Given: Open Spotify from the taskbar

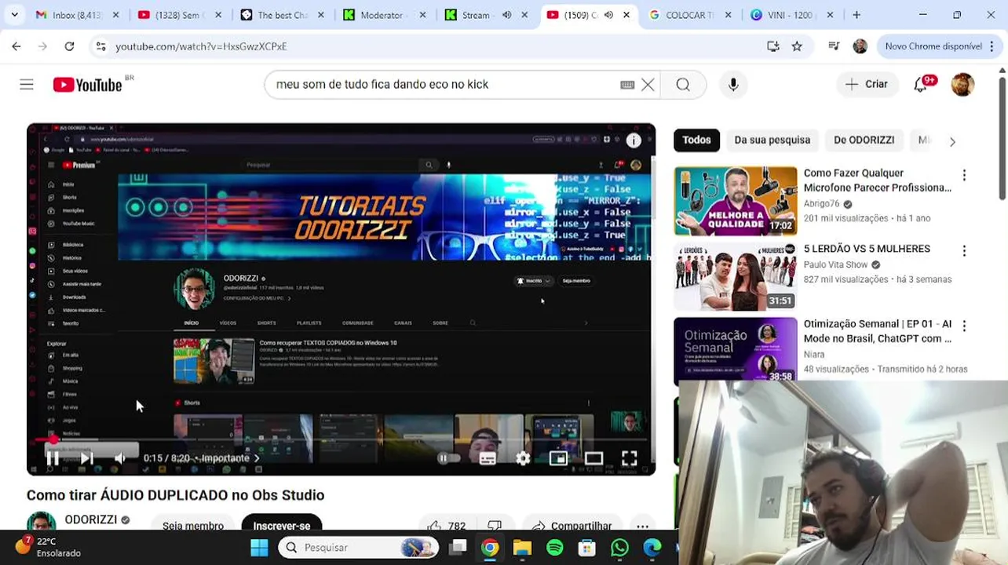Looking at the screenshot, I should click(555, 548).
